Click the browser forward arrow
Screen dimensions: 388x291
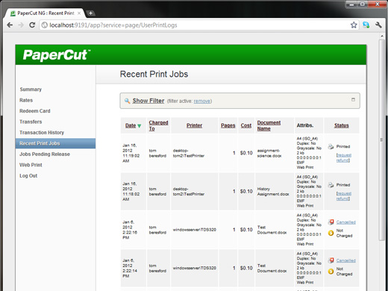pyautogui.click(x=21, y=25)
